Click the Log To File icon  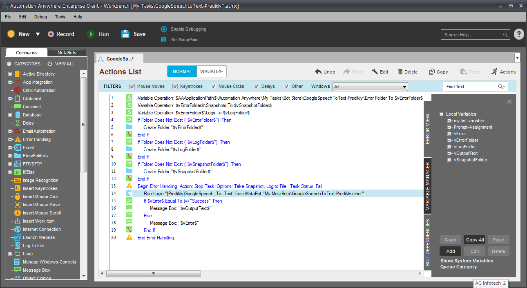(x=18, y=246)
